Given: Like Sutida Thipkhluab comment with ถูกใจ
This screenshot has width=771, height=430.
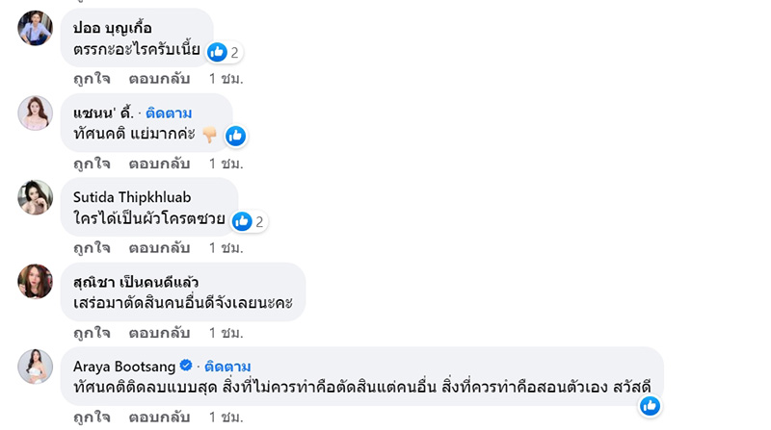Looking at the screenshot, I should pyautogui.click(x=92, y=247).
